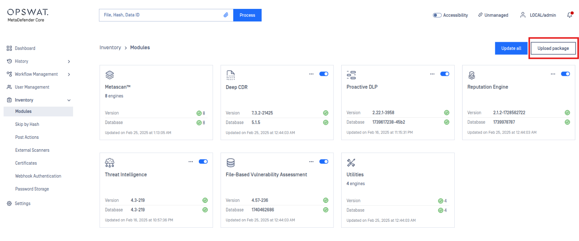Click Threat Intelligence database status check icon
This screenshot has height=241, width=579.
pyautogui.click(x=205, y=210)
